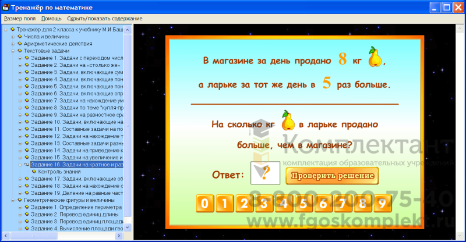Select Задание 6. Задачи, включающие опр

pos(77,94)
